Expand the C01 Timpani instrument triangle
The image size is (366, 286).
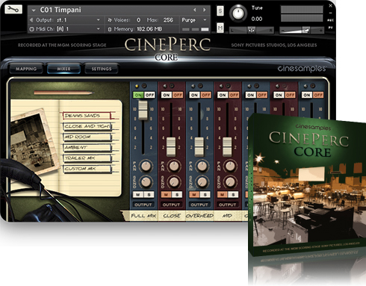point(34,10)
